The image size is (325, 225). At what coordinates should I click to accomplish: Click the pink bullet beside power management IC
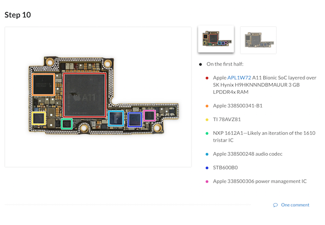tap(207, 181)
